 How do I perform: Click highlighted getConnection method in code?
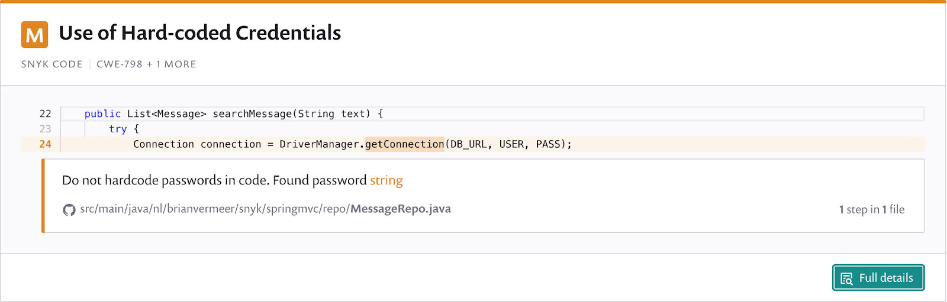[404, 144]
